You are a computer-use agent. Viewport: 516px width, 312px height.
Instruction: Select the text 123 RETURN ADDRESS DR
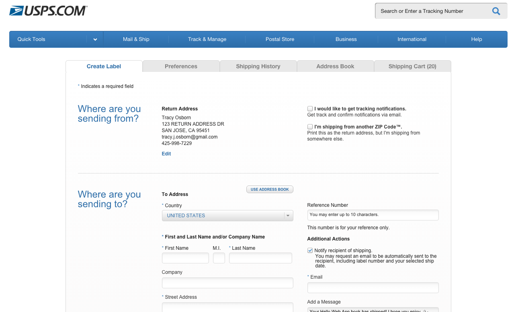(193, 124)
